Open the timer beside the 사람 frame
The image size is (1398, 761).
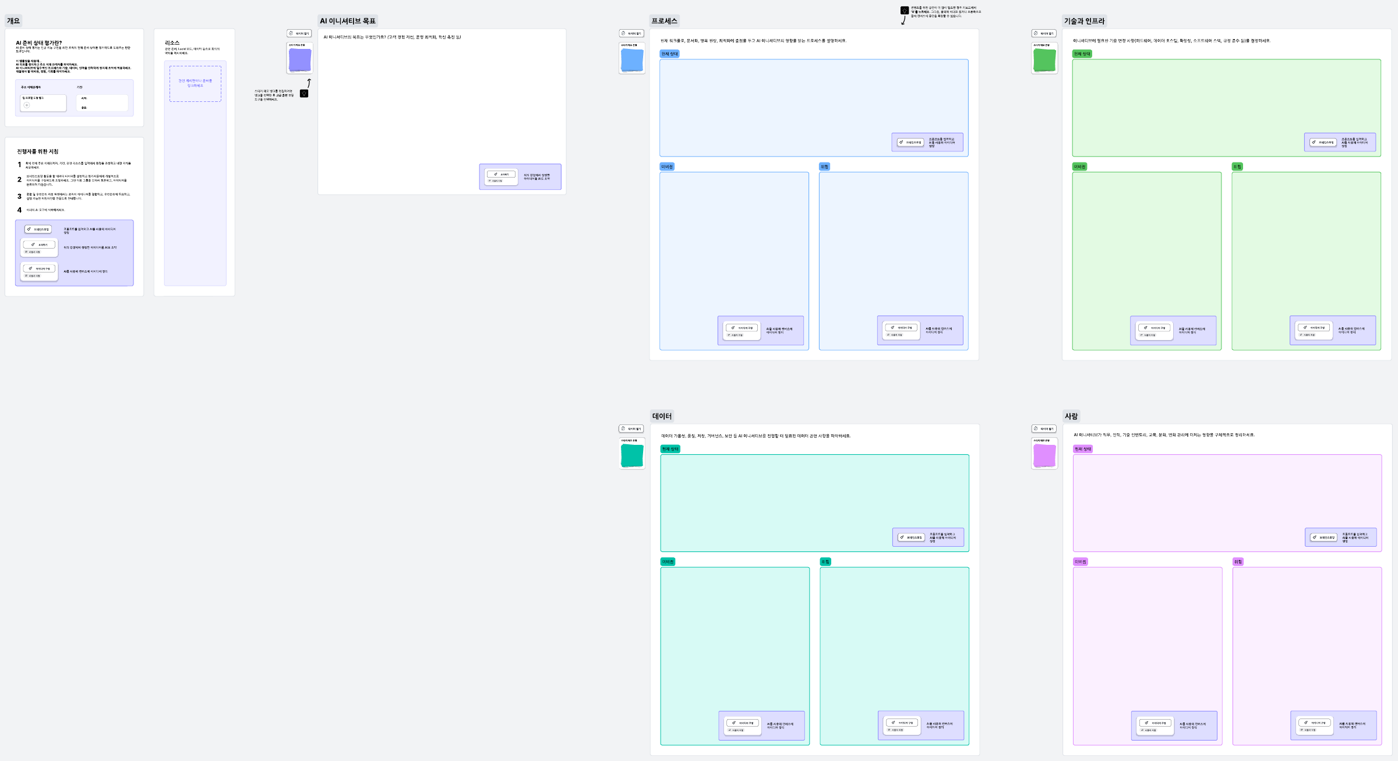coord(1044,429)
